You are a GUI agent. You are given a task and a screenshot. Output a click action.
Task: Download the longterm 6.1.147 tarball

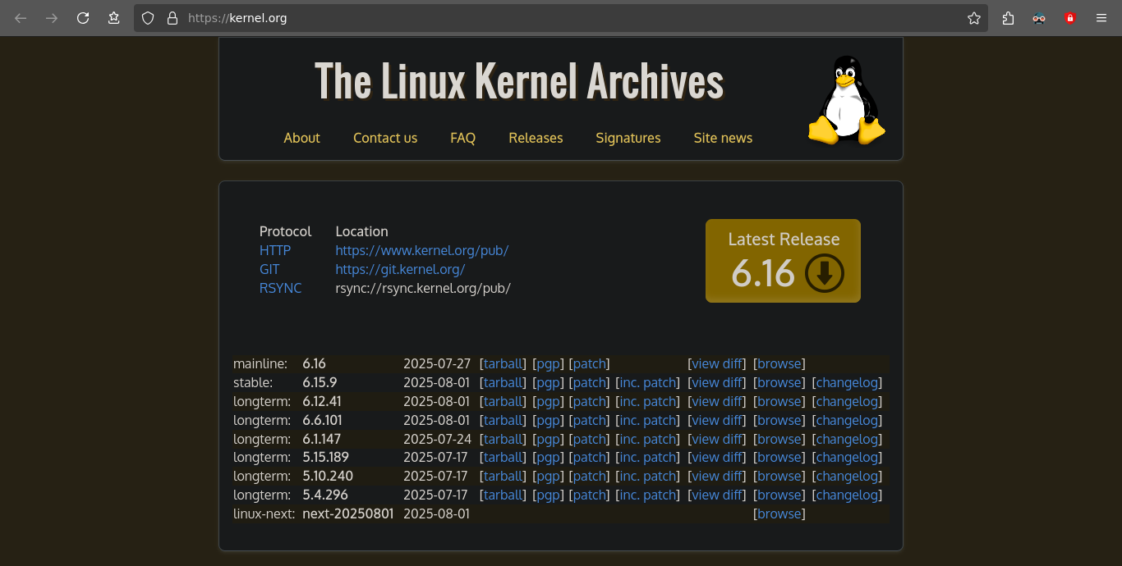(x=503, y=439)
